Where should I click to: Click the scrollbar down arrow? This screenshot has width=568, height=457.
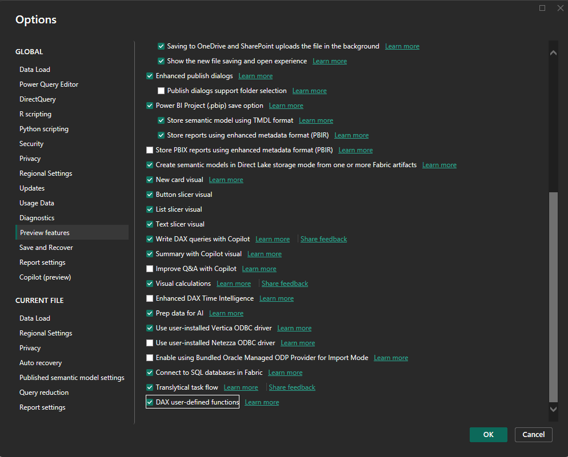click(553, 409)
